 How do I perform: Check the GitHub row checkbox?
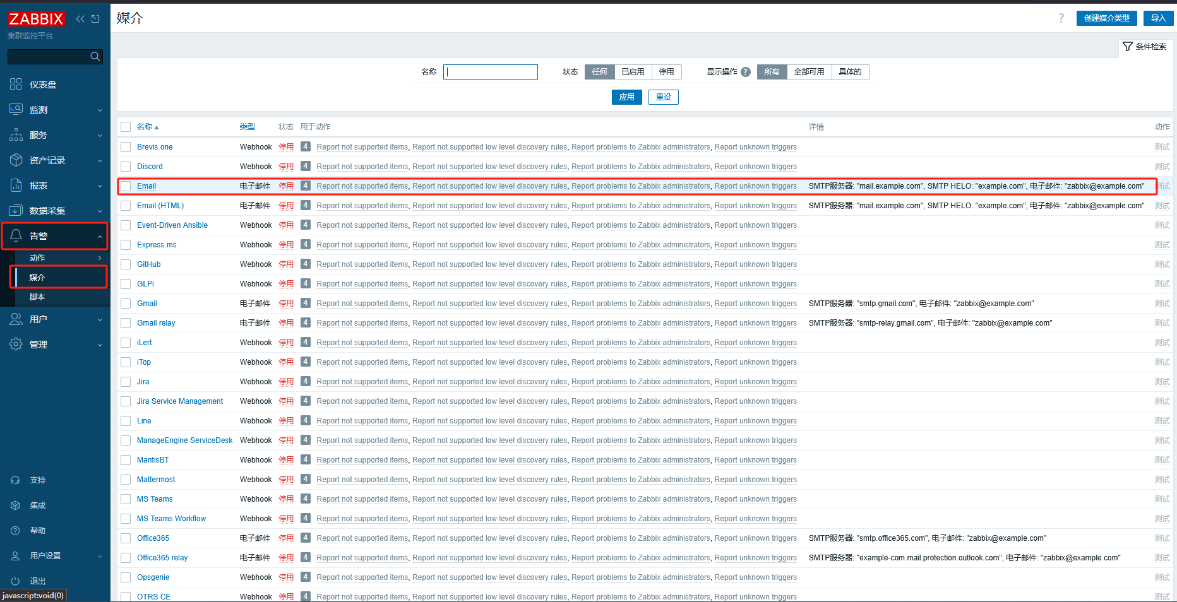coord(126,264)
